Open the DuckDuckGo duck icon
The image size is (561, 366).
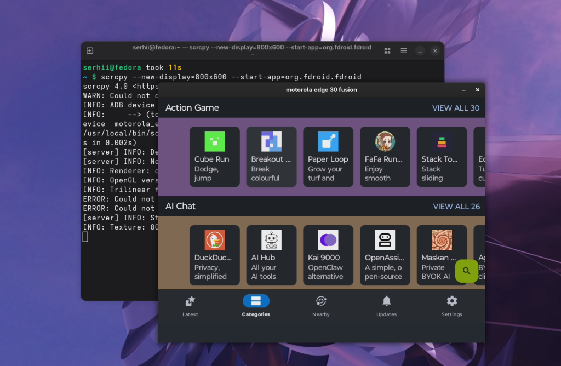click(x=214, y=239)
